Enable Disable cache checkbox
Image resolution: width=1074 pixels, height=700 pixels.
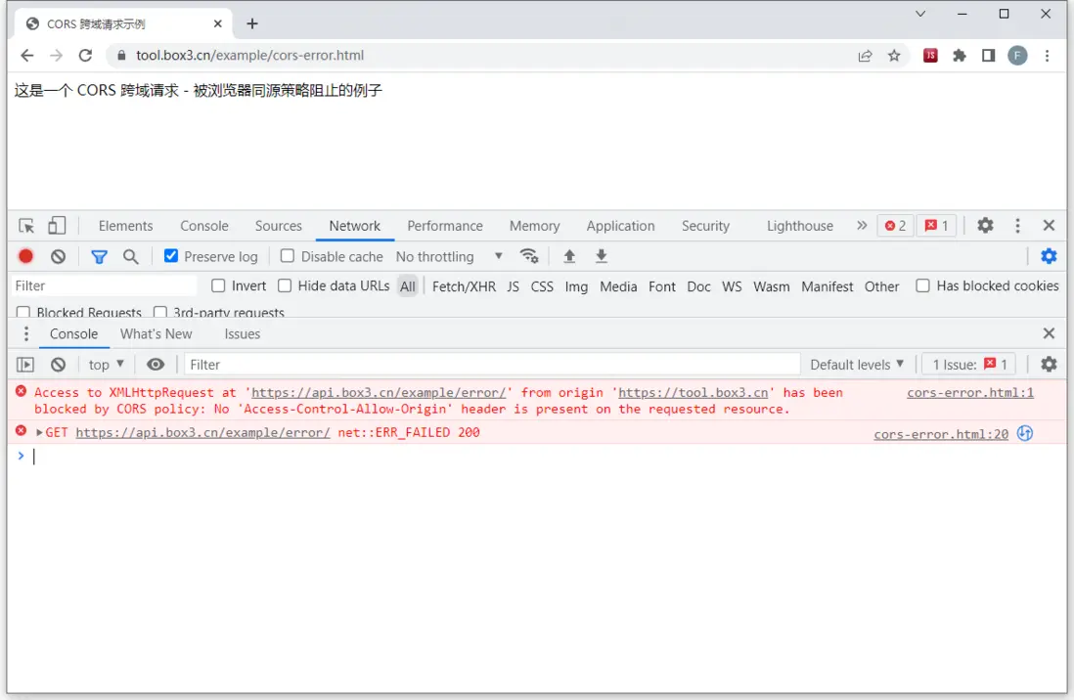click(288, 256)
